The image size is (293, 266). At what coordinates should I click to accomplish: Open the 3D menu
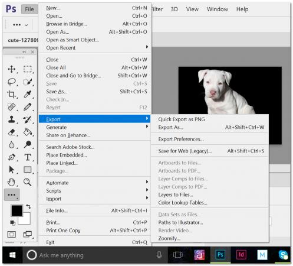(174, 9)
